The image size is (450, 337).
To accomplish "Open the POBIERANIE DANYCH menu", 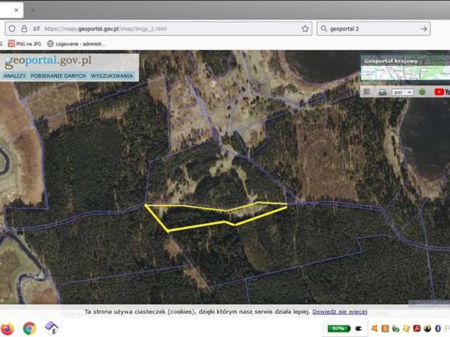I will tap(58, 76).
